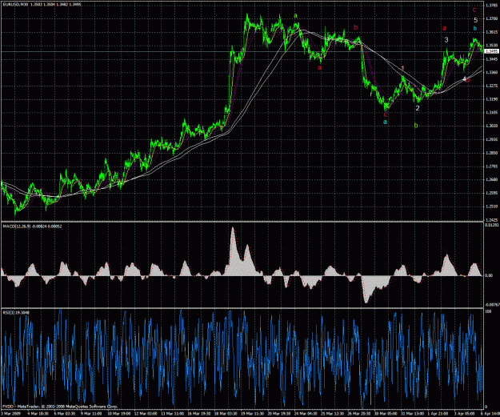This screenshot has height=417, width=500.
Task: Select the red 'a' above wave label 3
Action: [444, 28]
